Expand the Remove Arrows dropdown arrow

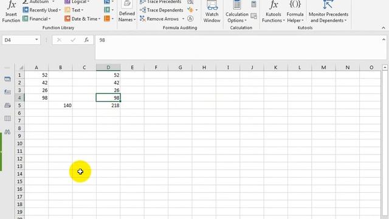pyautogui.click(x=183, y=19)
